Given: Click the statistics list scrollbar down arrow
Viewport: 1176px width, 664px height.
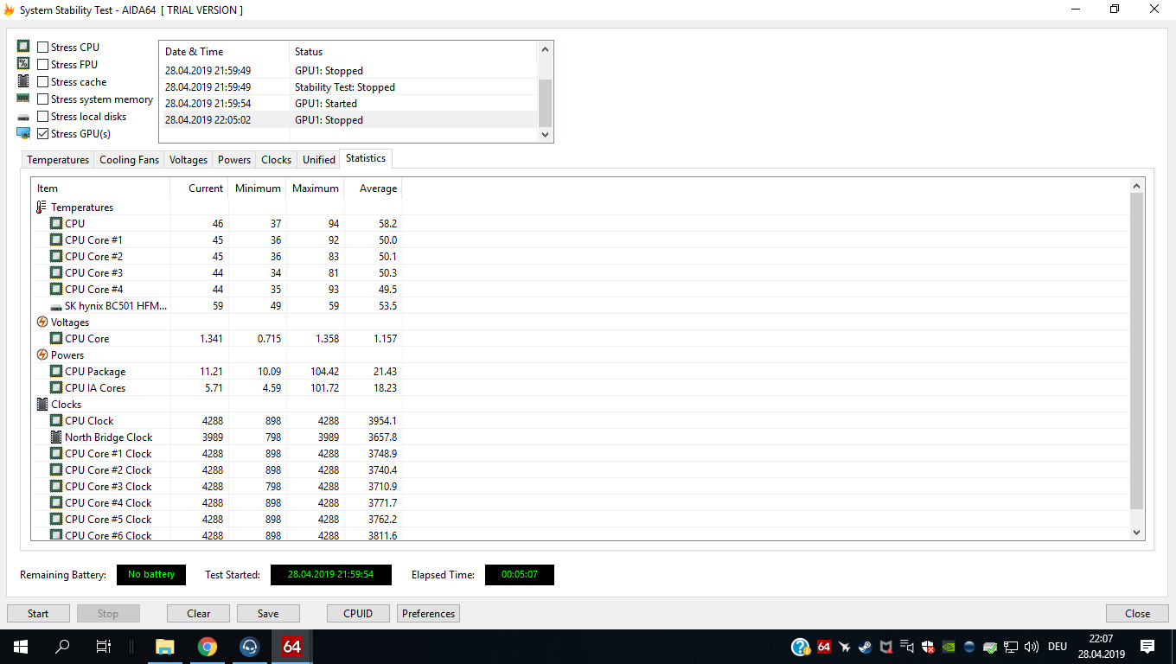Looking at the screenshot, I should coord(1137,533).
